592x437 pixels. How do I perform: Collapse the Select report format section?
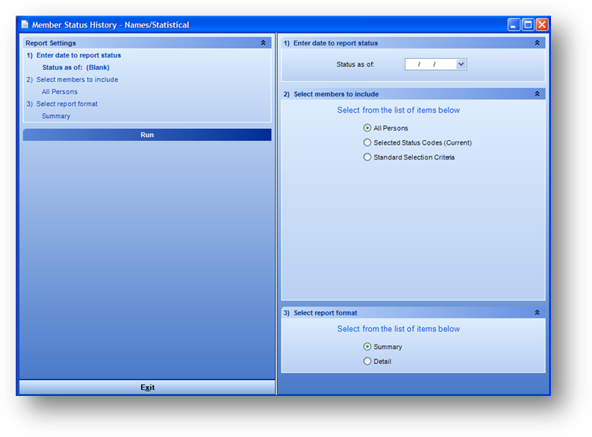(x=537, y=313)
